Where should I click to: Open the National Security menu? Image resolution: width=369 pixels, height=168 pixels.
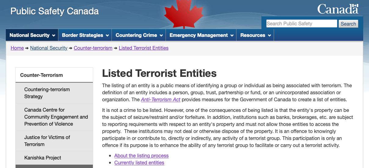(x=32, y=35)
